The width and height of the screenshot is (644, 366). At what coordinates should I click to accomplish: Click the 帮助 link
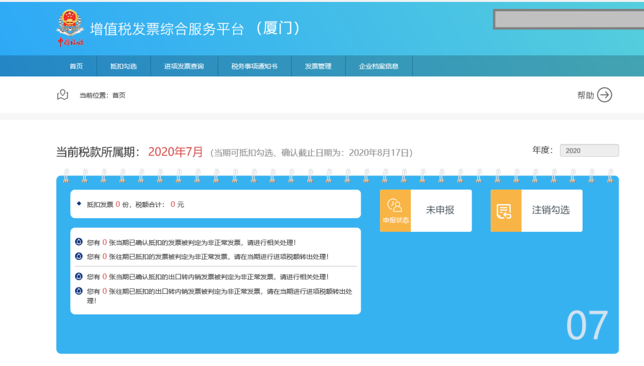586,95
